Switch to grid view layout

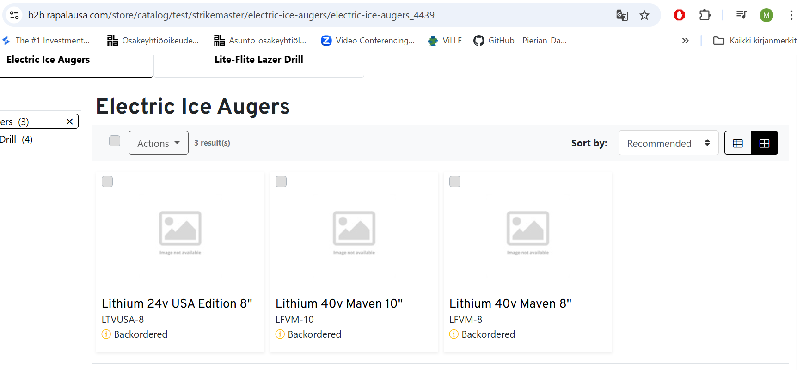(x=764, y=143)
